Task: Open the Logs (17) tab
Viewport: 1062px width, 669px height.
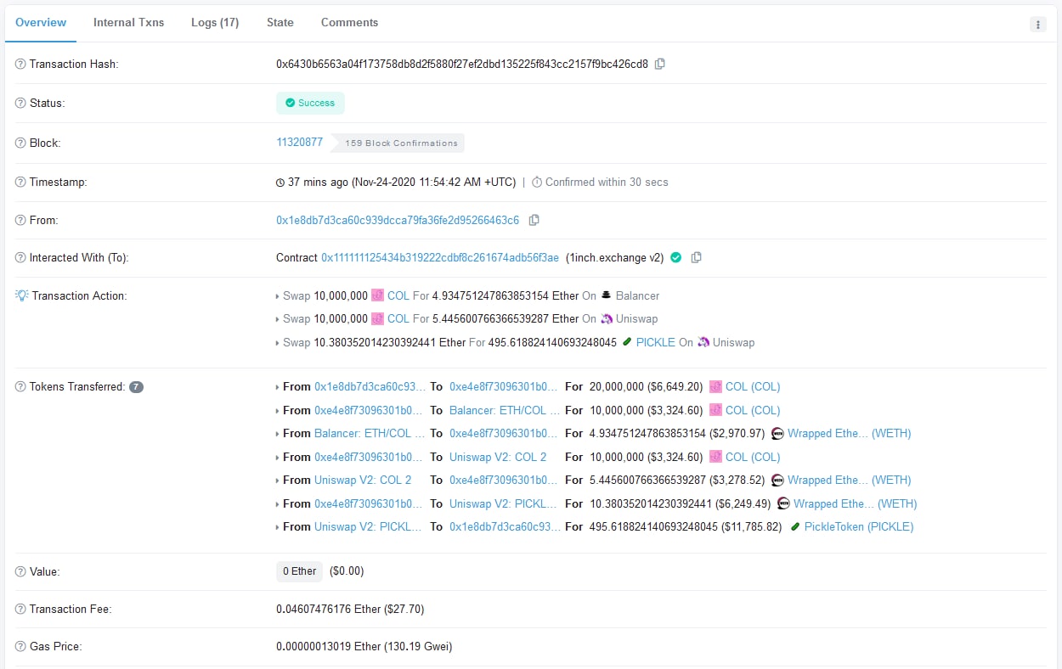Action: (x=215, y=22)
